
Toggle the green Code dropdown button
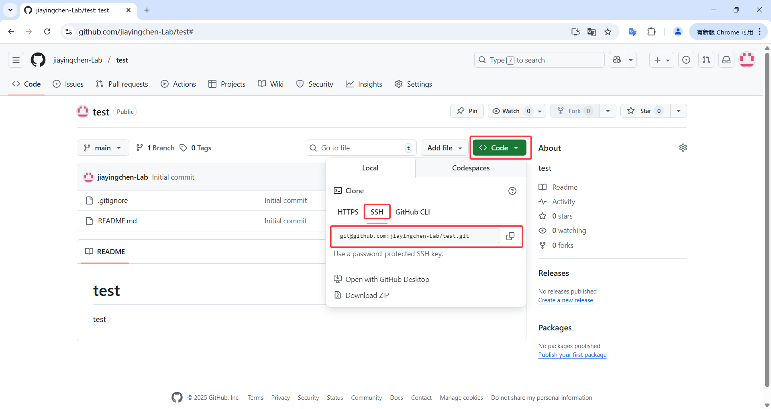(x=500, y=148)
